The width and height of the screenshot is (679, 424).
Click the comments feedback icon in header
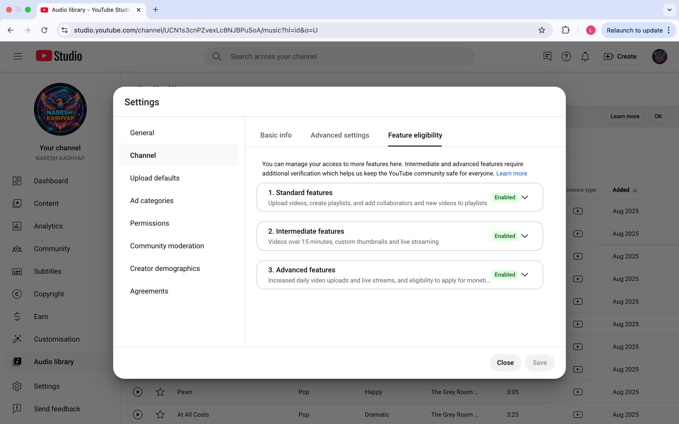(547, 56)
